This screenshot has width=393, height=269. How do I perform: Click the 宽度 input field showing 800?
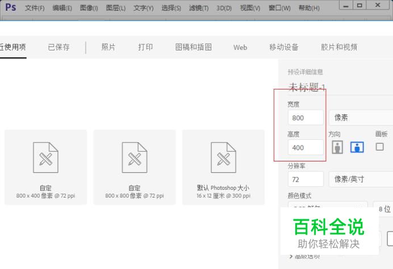coord(306,117)
